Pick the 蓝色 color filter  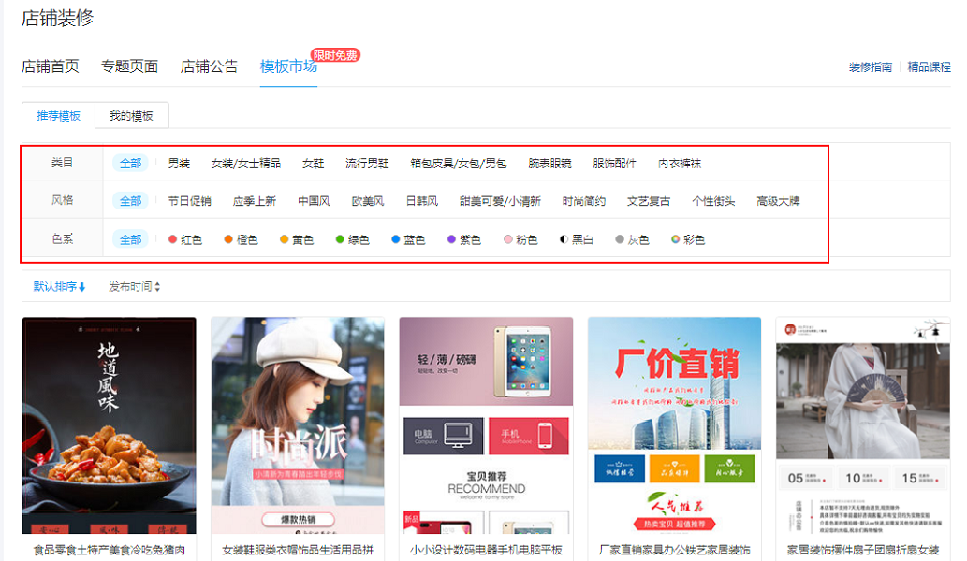[x=408, y=239]
